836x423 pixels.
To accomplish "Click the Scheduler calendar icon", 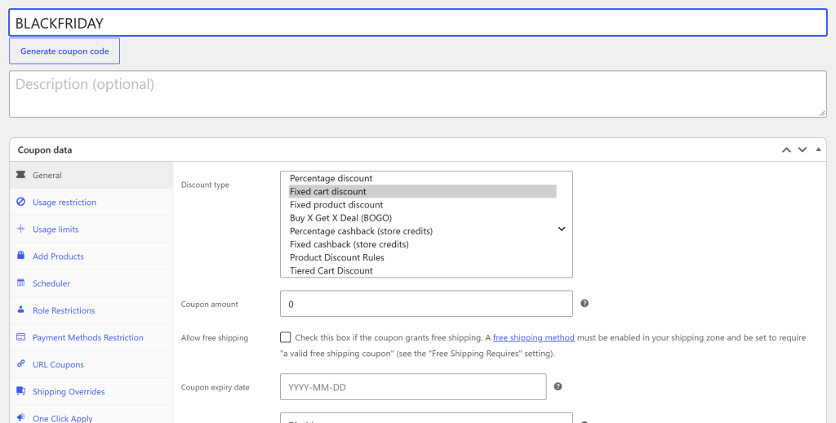I will coord(20,283).
